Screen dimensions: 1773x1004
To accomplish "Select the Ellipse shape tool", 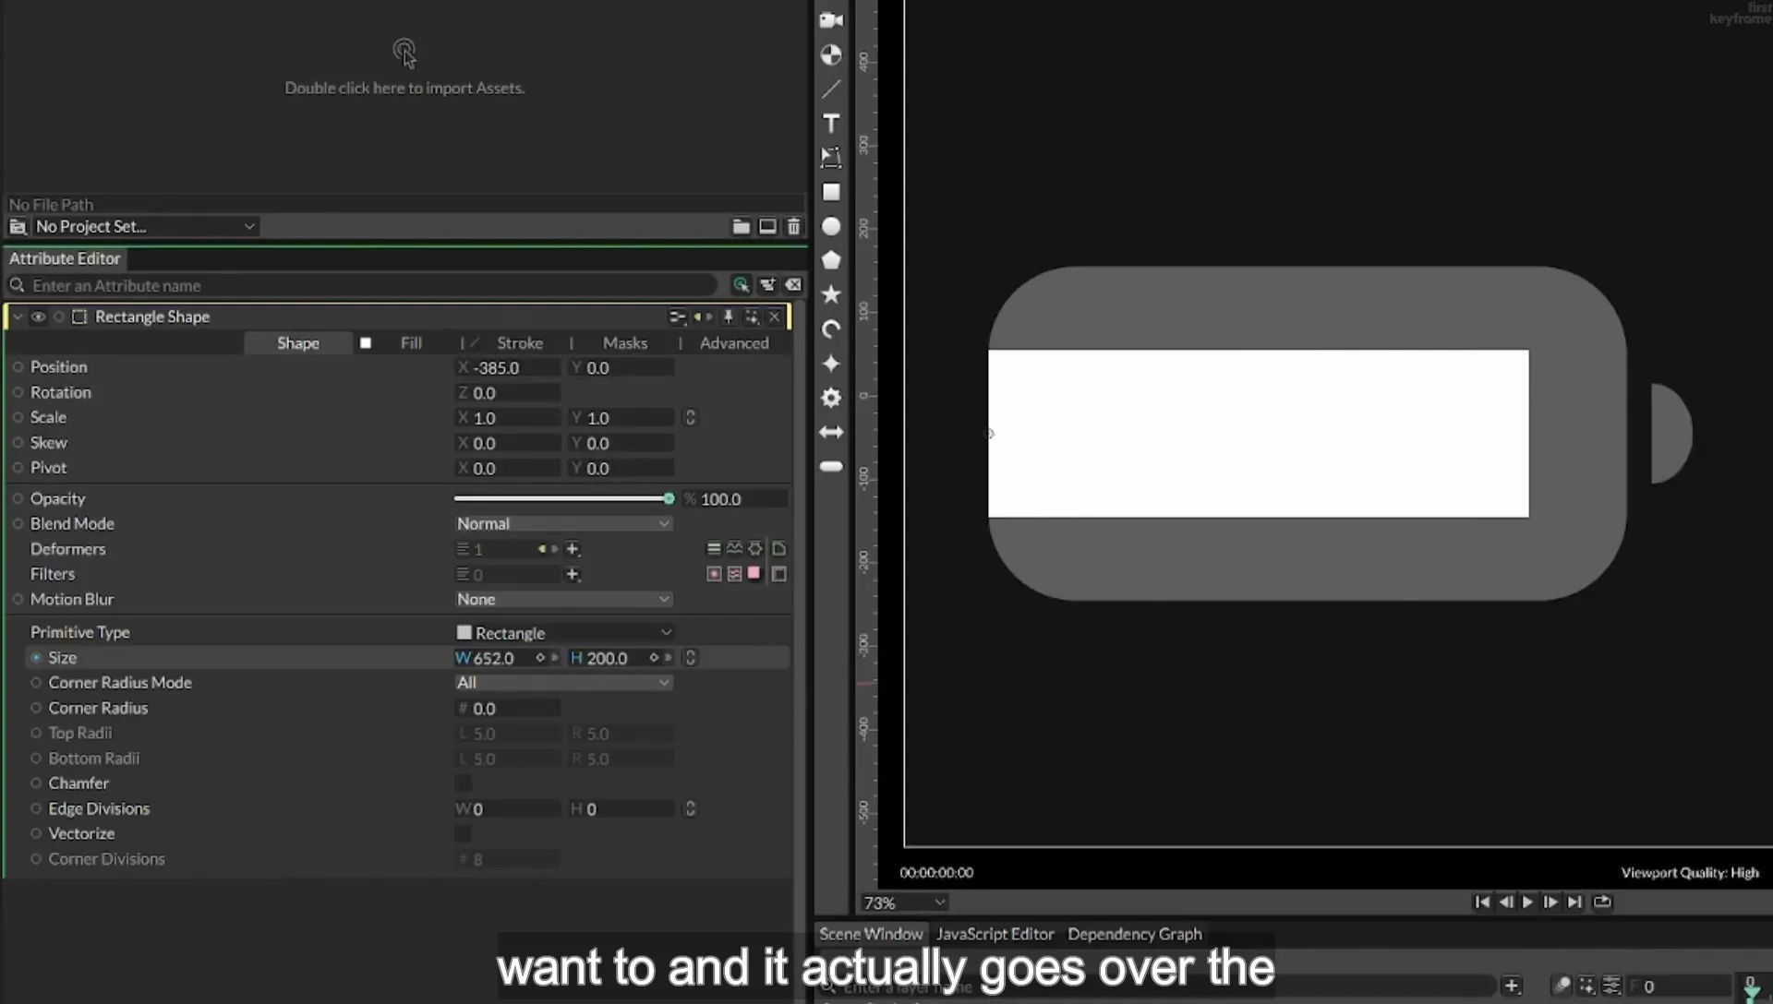I will [x=831, y=226].
